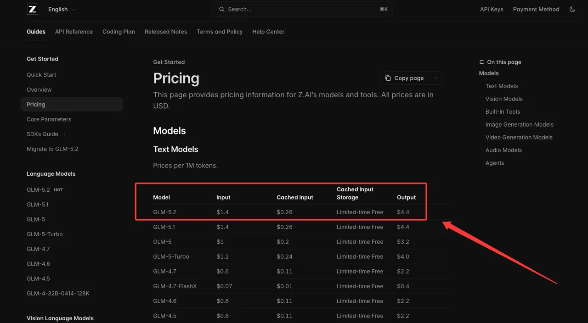This screenshot has width=588, height=323.
Task: Open the Coding Plan tab
Action: [x=119, y=32]
